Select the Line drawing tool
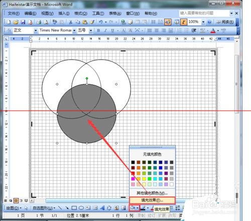The height and width of the screenshot is (221, 251). (60, 208)
